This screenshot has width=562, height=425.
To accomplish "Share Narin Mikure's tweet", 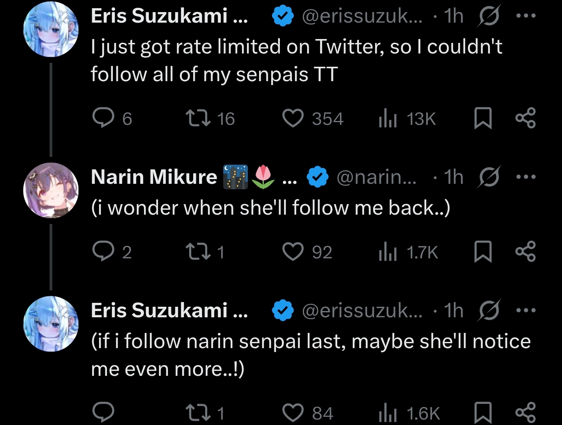I will (526, 252).
